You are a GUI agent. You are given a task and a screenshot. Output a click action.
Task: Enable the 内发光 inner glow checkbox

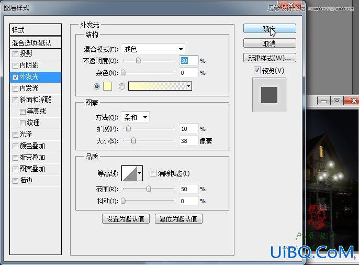click(15, 89)
